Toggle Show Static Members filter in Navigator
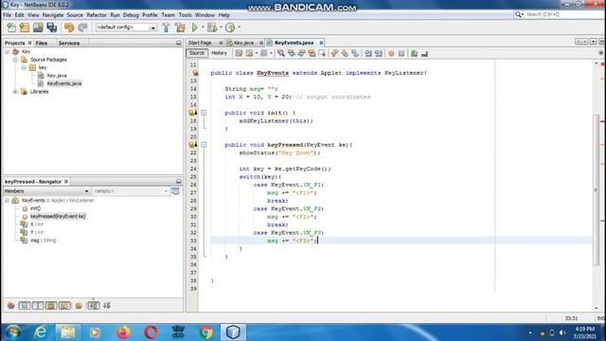This screenshot has width=606, height=341. (x=38, y=306)
